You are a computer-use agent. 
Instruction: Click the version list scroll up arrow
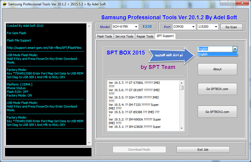(x=182, y=83)
